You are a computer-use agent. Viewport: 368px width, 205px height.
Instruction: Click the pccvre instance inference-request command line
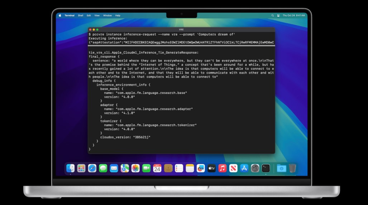pos(162,34)
